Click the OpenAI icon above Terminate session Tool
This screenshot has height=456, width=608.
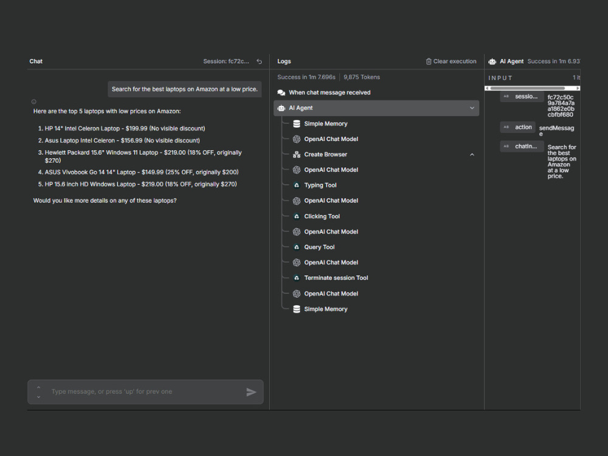point(297,263)
